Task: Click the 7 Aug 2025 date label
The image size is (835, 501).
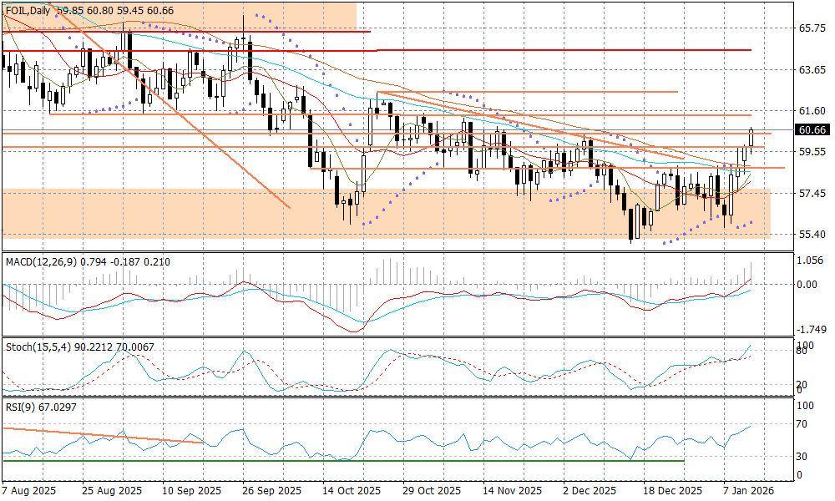Action: coord(29,491)
